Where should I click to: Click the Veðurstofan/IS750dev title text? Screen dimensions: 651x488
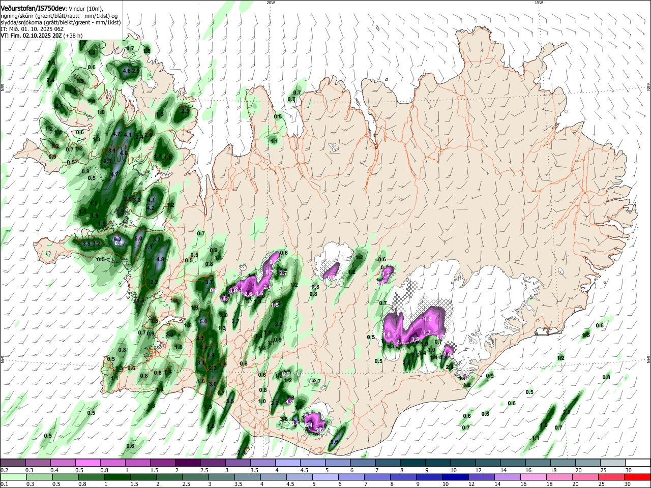(33, 9)
